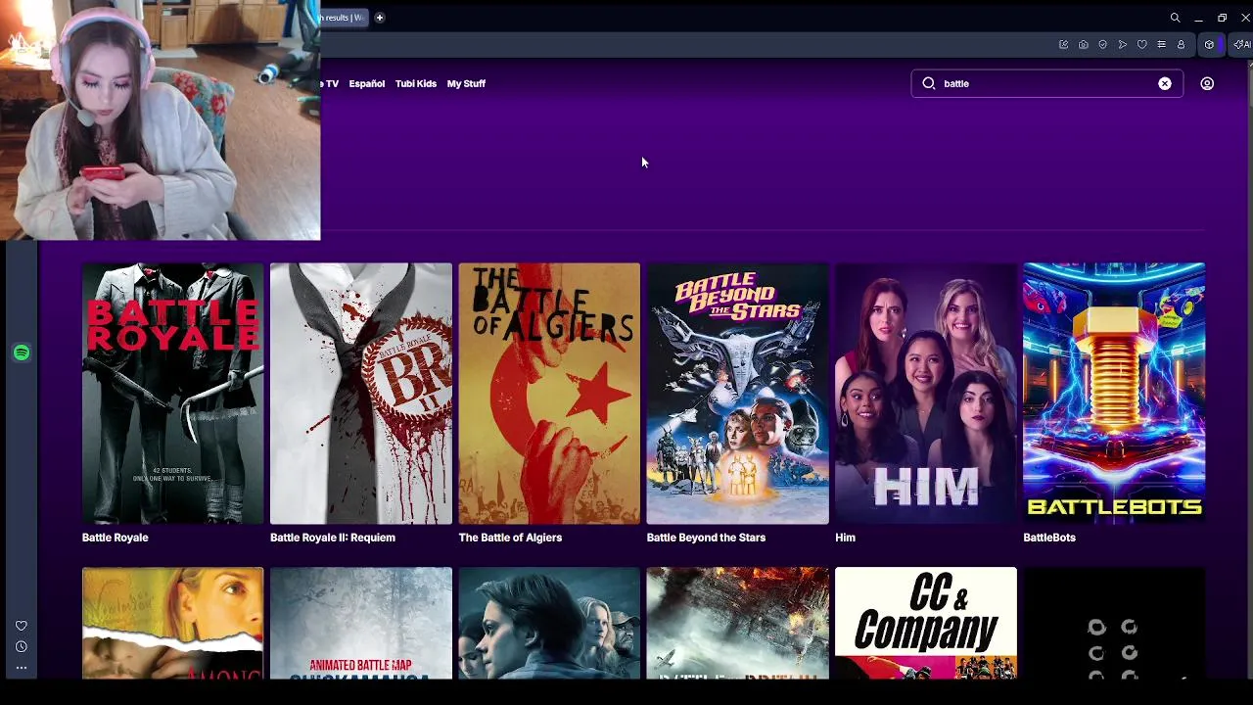The height and width of the screenshot is (705, 1253).
Task: Open the three-dot sidebar menu
Action: pyautogui.click(x=21, y=668)
